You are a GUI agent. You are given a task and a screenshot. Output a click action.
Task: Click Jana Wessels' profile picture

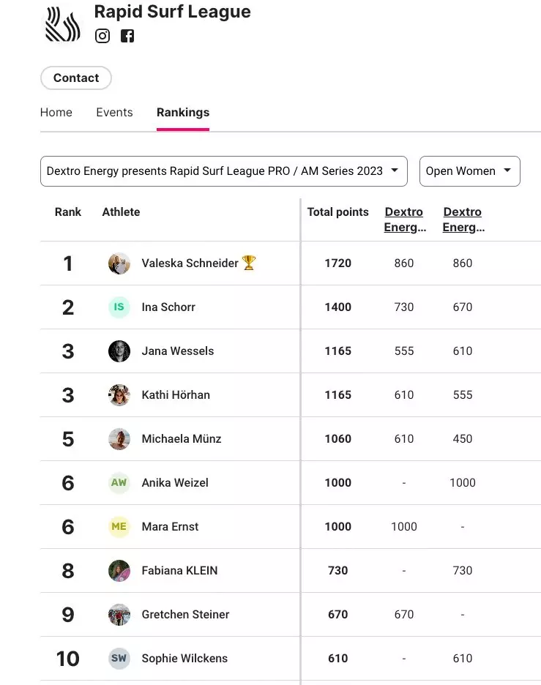click(119, 351)
